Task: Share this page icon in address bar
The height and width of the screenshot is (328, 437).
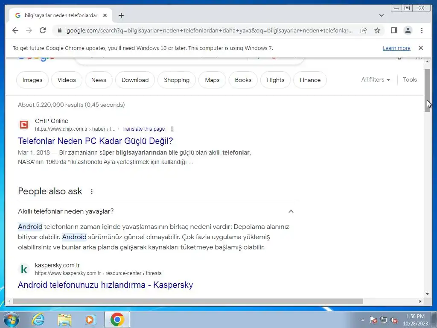Action: point(364,30)
